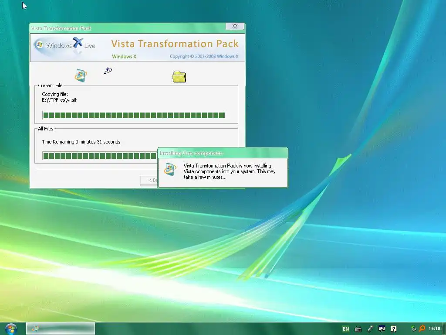Image resolution: width=446 pixels, height=335 pixels.
Task: Click the orange magnifier tray icon
Action: [422, 328]
